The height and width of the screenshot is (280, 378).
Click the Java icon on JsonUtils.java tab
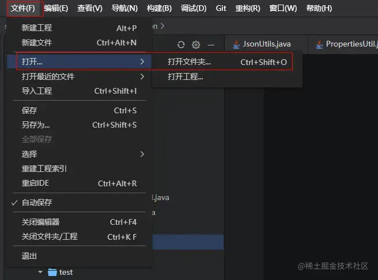(x=236, y=44)
